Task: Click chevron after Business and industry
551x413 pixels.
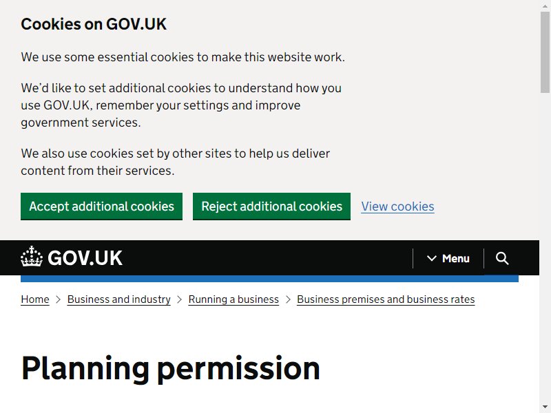Action: 180,299
